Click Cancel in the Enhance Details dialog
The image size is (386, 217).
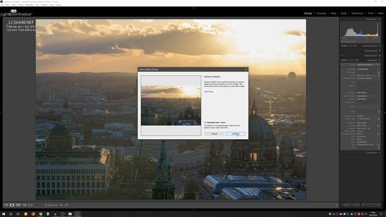pyautogui.click(x=214, y=134)
